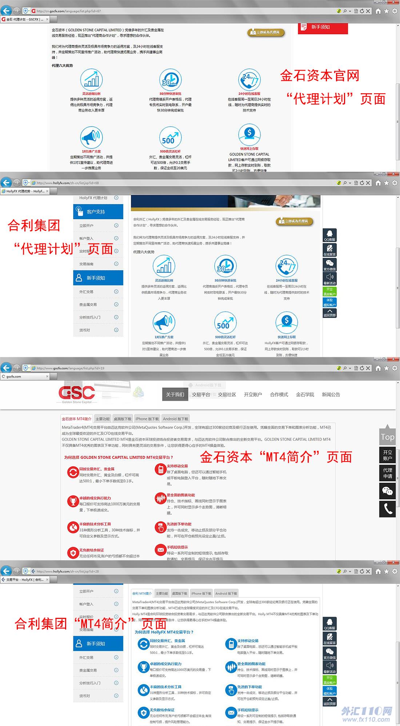The width and height of the screenshot is (400, 726).
Task: Click 立即成为代理商 button in GSCFX 代理计划 window
Action: 266,32
